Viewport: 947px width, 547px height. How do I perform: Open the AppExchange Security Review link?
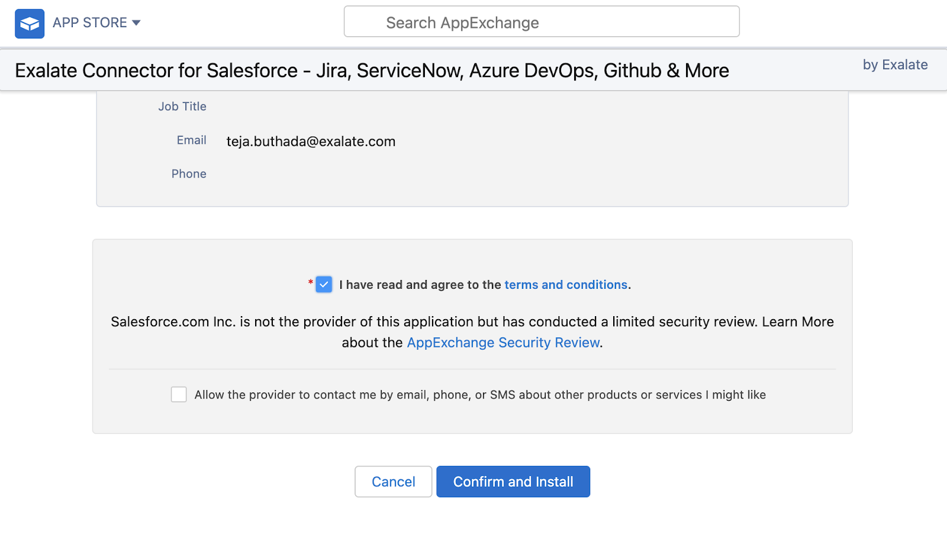click(x=503, y=343)
